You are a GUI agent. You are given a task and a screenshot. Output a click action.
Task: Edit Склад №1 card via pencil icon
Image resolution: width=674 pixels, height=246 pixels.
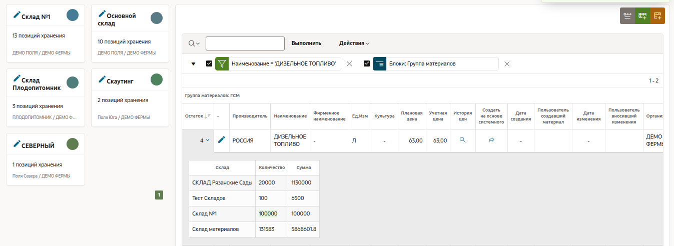click(17, 15)
